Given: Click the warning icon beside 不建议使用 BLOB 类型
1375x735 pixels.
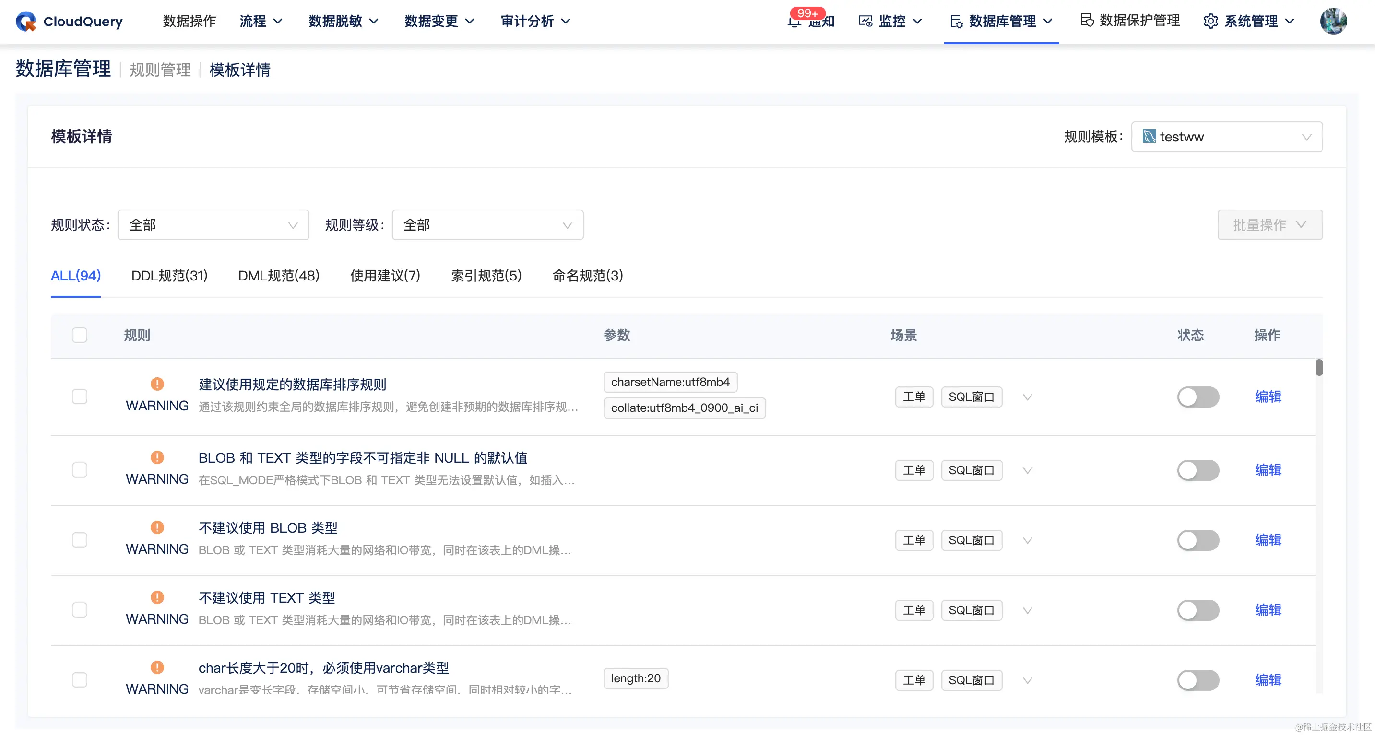Looking at the screenshot, I should click(156, 527).
